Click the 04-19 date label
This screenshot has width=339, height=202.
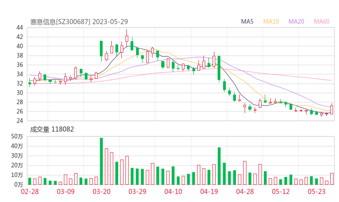click(x=209, y=191)
